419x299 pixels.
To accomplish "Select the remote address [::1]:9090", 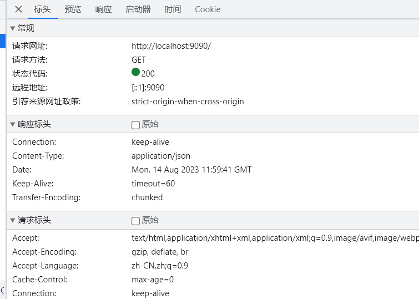I will [x=148, y=88].
